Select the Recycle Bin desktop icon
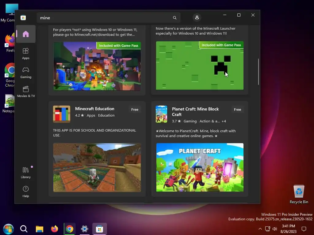The image size is (314, 235). 299,194
